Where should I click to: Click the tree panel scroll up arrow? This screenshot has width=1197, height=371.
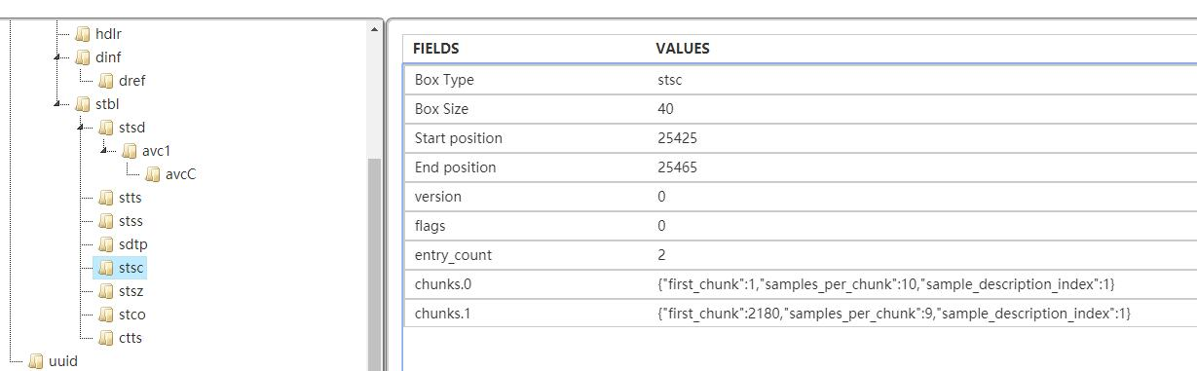375,28
